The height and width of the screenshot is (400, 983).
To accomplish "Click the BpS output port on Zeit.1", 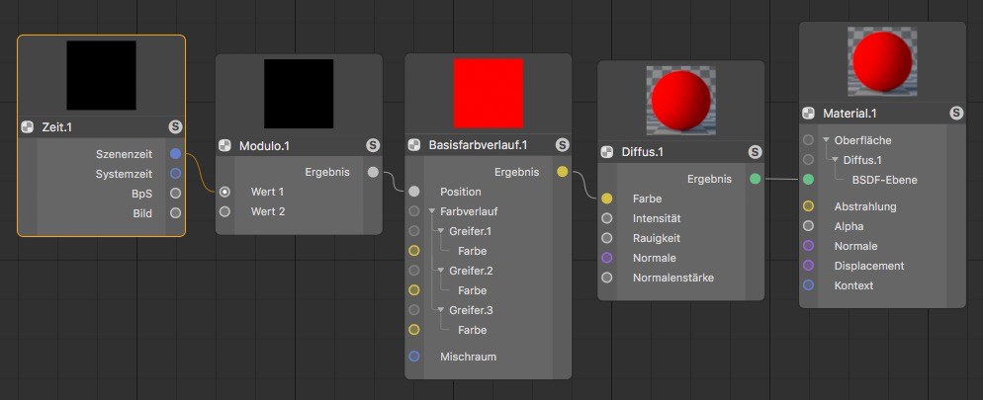I will (176, 194).
